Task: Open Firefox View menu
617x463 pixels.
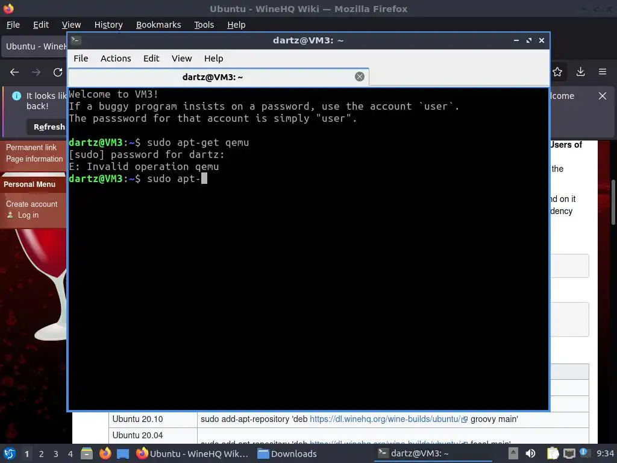Action: click(x=71, y=25)
